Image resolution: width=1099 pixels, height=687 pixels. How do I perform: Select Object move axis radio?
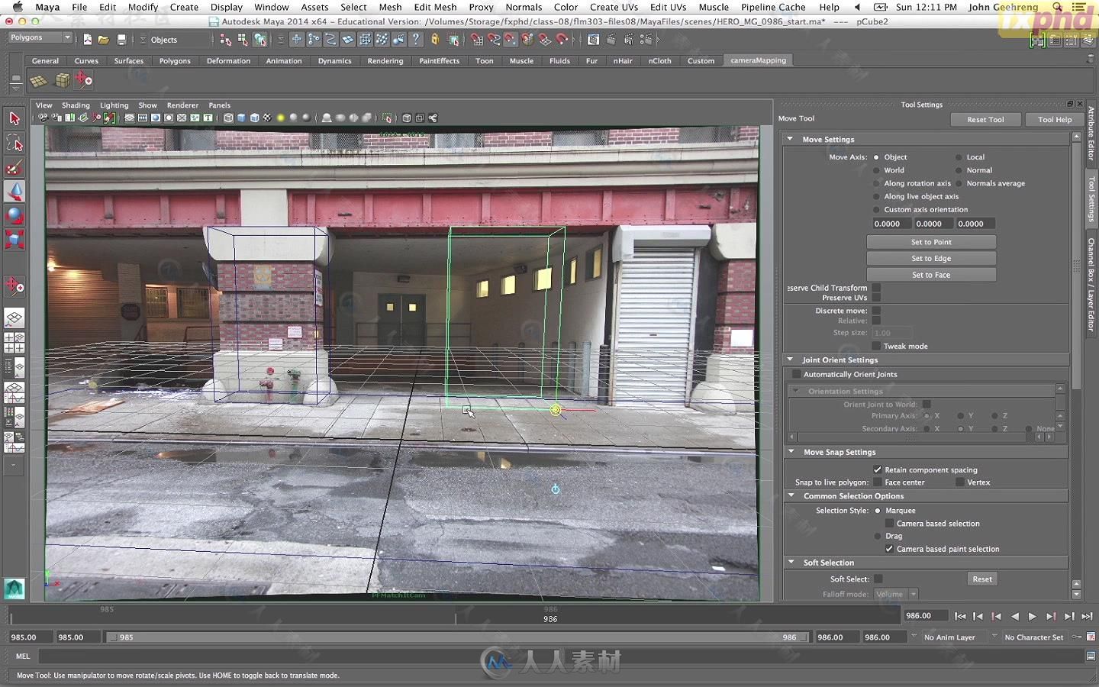tap(876, 157)
